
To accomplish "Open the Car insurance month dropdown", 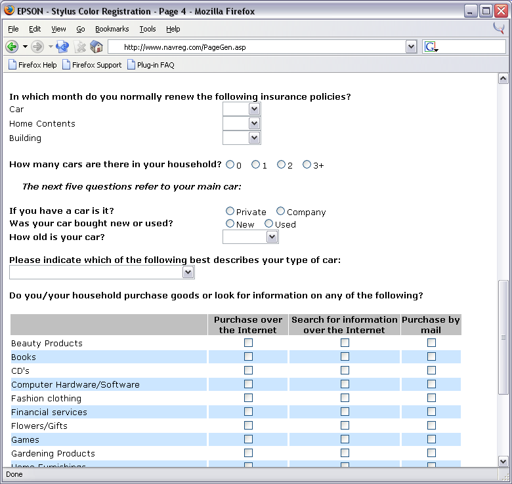I will pos(254,109).
